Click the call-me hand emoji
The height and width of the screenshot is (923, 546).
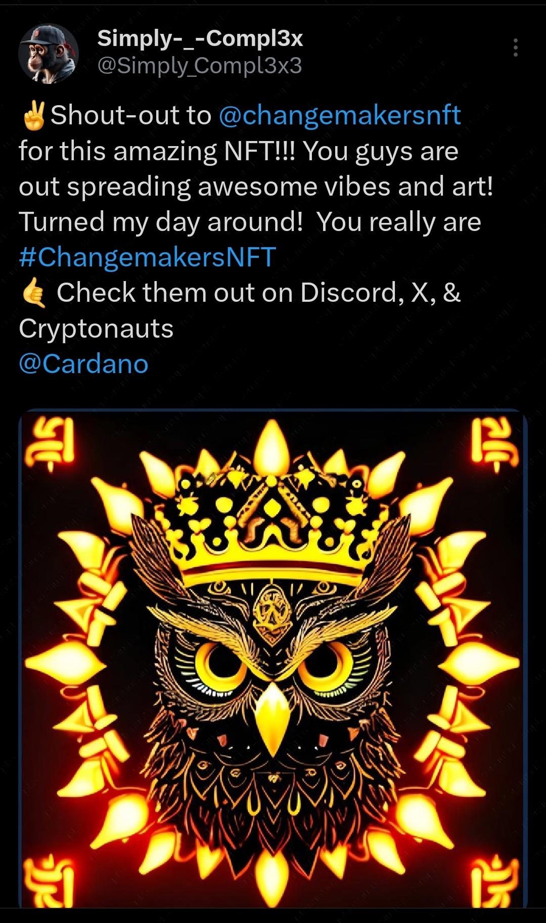[34, 293]
